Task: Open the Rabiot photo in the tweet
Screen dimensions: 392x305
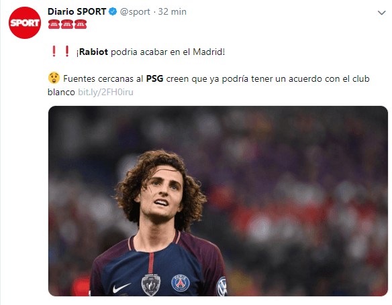Action: click(x=218, y=201)
